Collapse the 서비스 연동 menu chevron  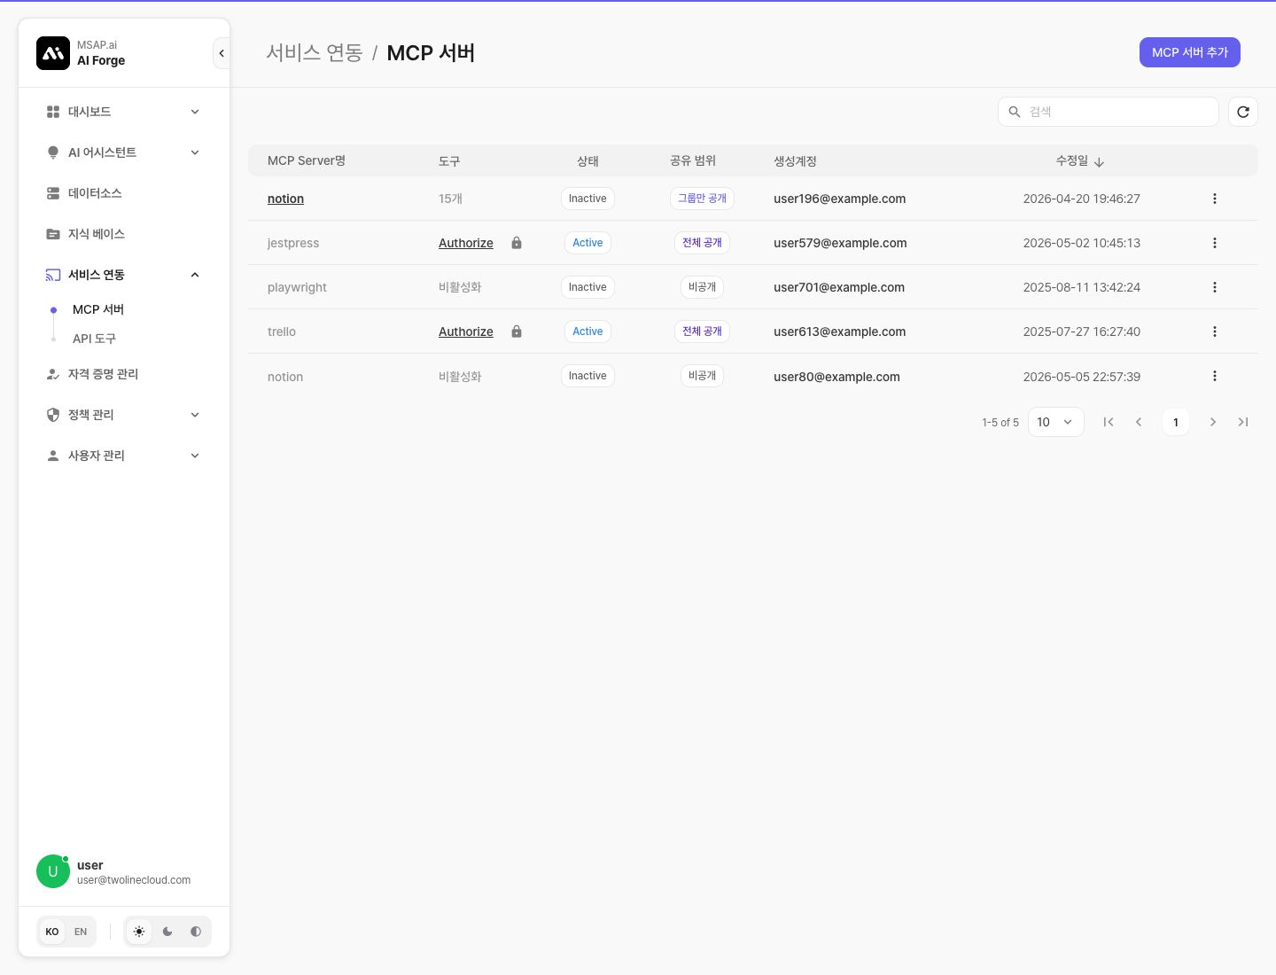tap(195, 275)
